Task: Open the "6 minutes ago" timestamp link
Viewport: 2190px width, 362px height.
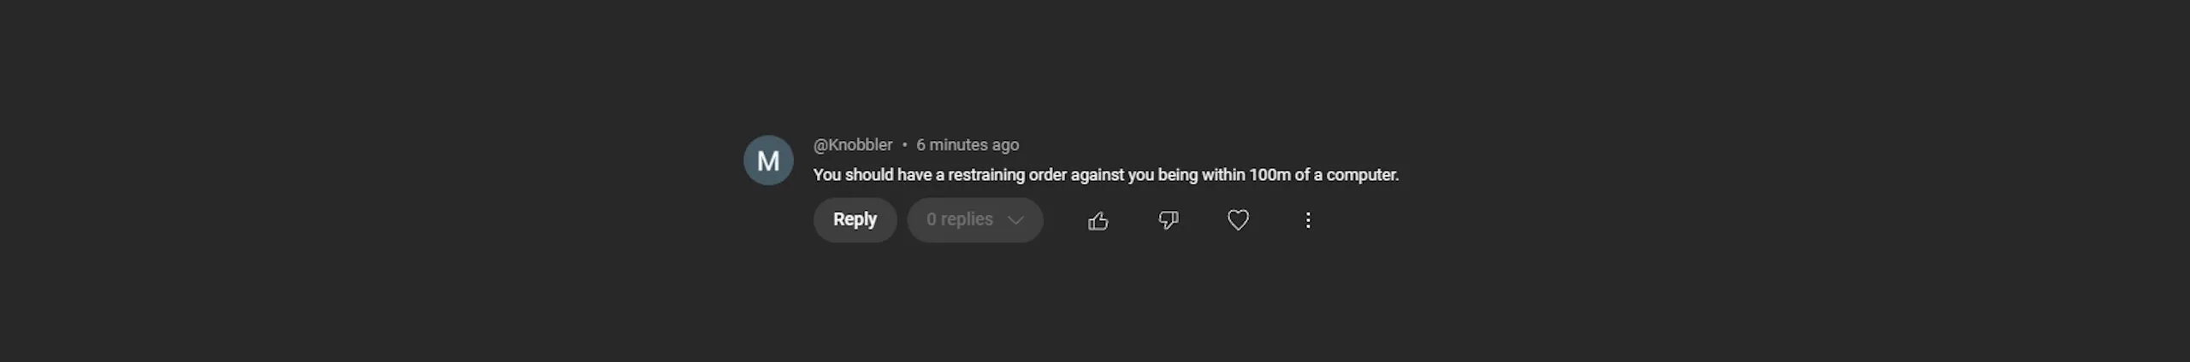Action: tap(968, 145)
